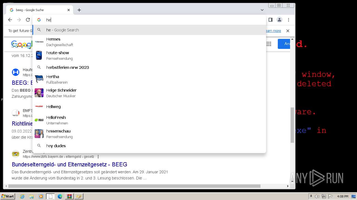
Task: Open options for zbfs.bayern.de result
Action: click(98, 157)
